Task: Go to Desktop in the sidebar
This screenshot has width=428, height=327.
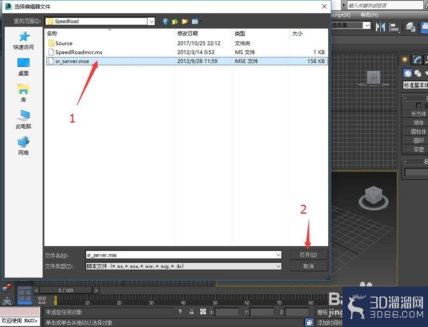Action: tap(24, 67)
